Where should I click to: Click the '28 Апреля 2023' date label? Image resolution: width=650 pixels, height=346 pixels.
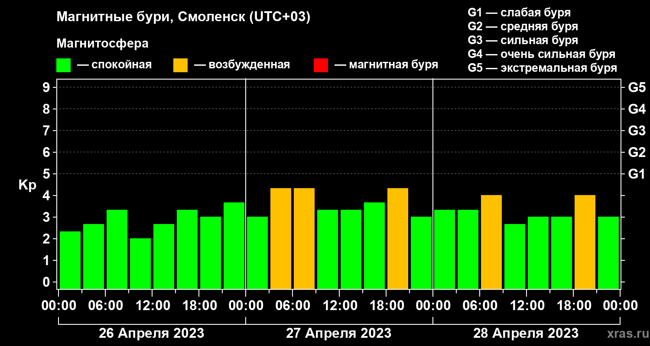click(x=526, y=333)
